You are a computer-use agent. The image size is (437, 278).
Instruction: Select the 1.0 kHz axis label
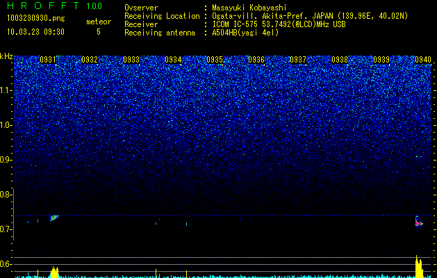tap(6, 125)
